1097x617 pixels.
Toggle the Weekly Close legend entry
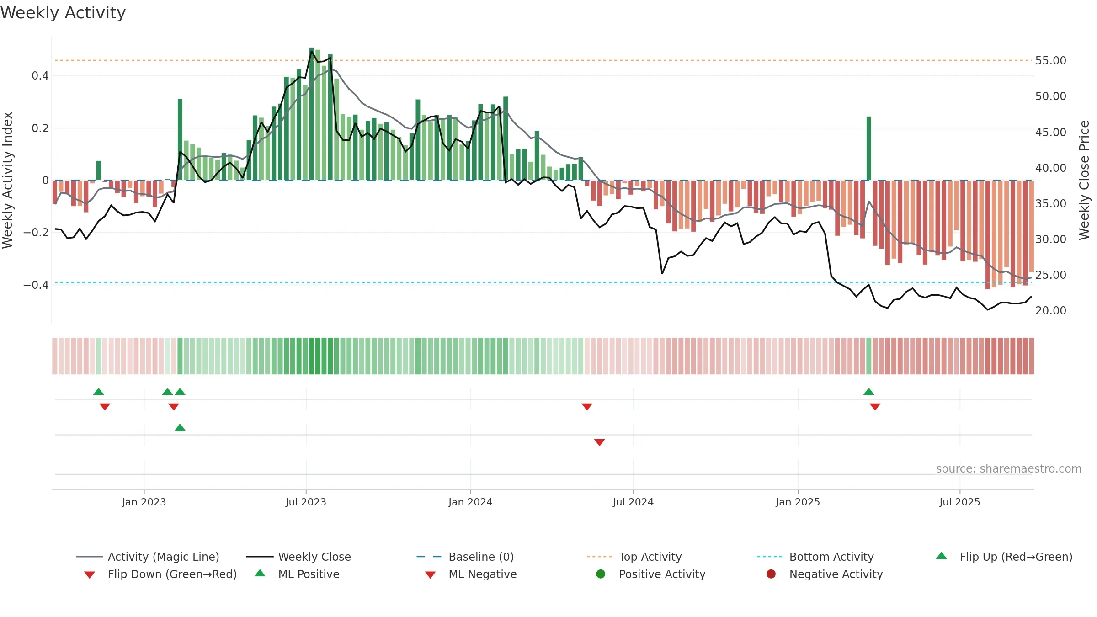(298, 557)
